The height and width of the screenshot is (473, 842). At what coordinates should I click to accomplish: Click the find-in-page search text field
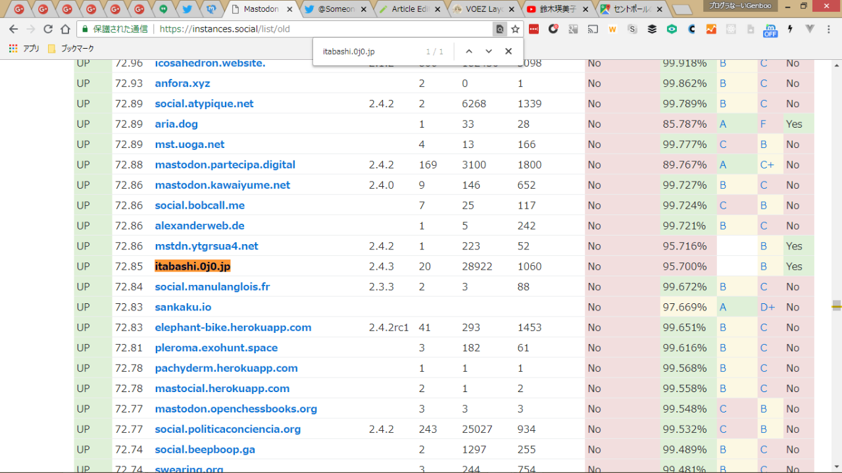[368, 51]
